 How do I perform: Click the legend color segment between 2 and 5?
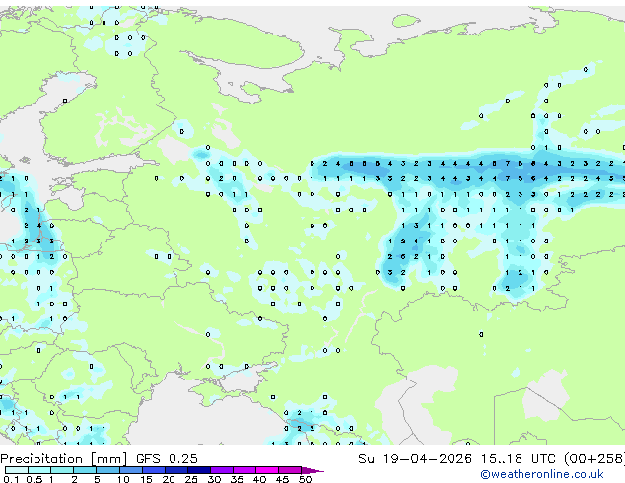click(85, 470)
